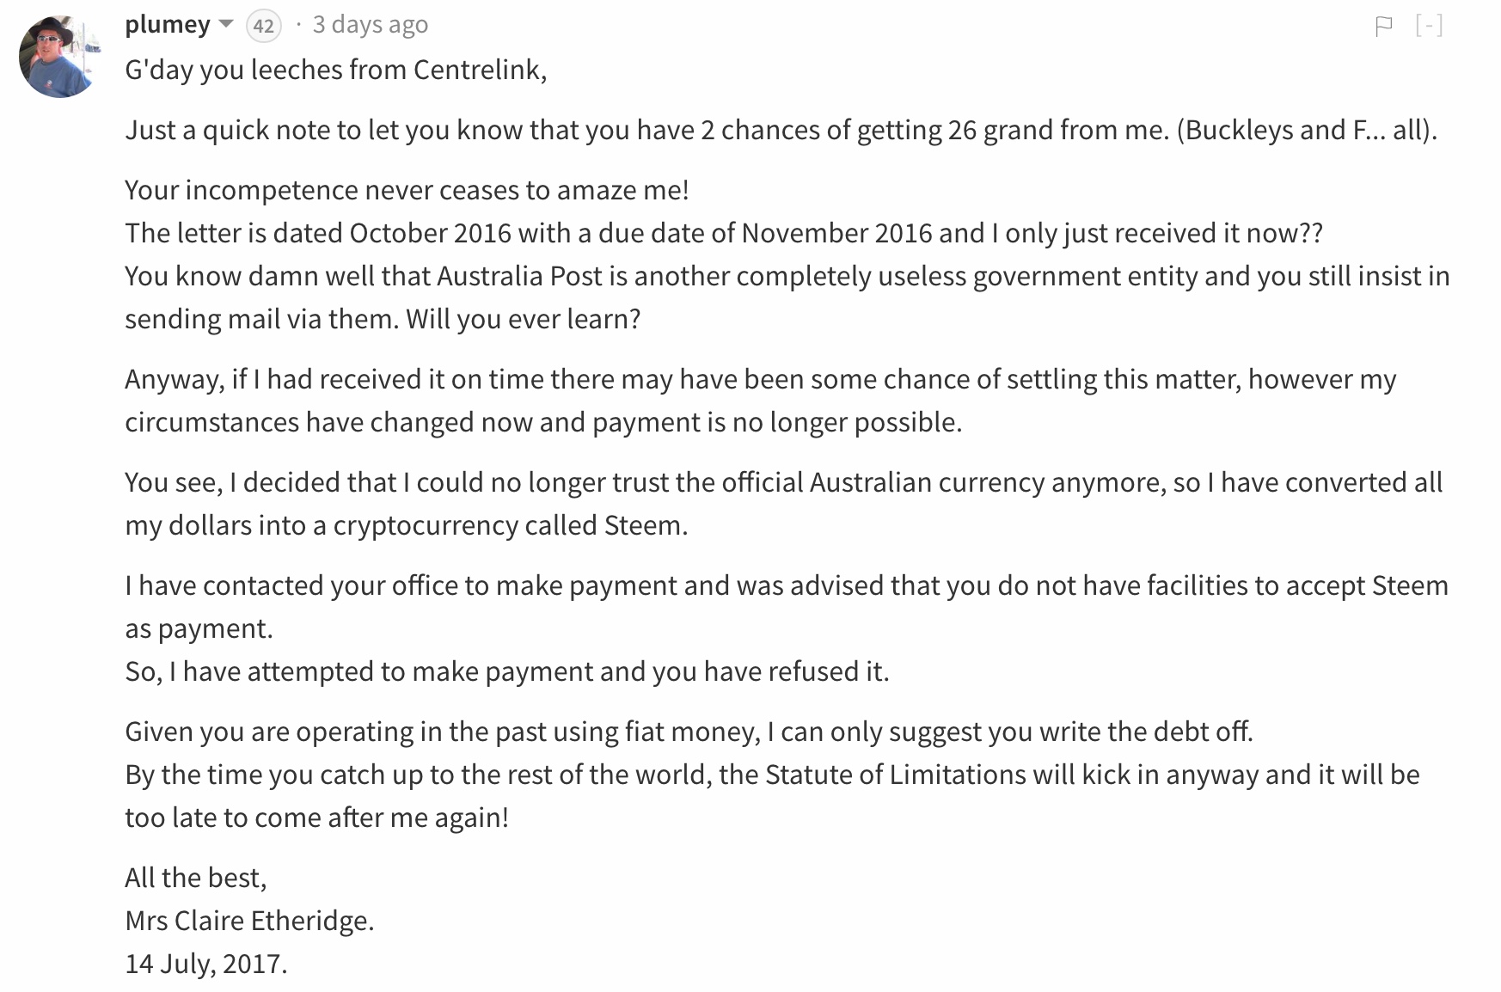Collapse the comment with the [-] toggle
This screenshot has width=1501, height=992.
(x=1429, y=26)
